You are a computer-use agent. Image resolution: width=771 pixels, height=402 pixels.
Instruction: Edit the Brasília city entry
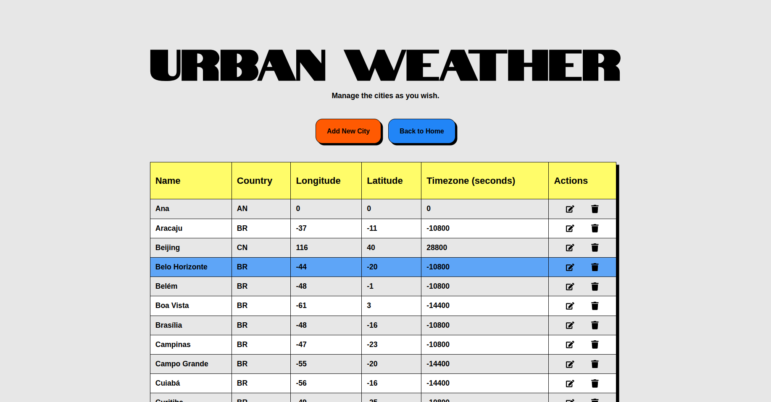coord(570,325)
